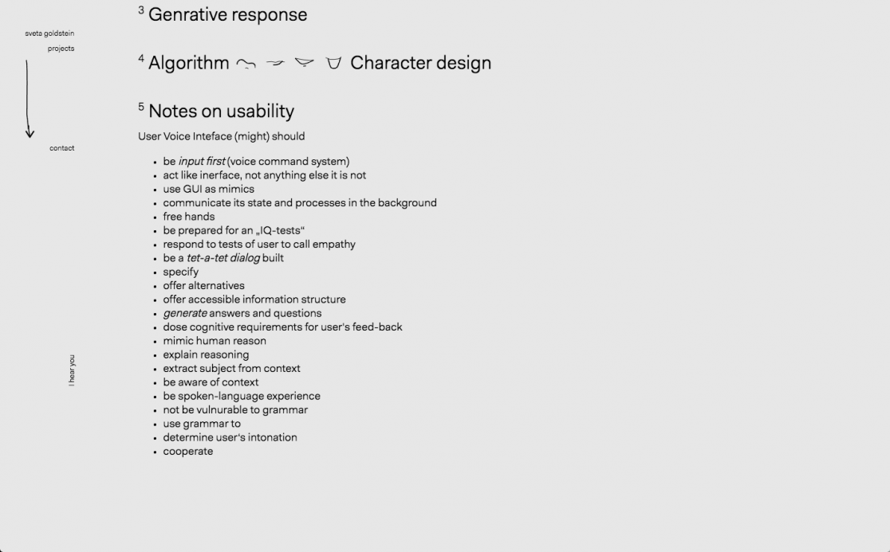
Task: Open the contact menu item
Action: click(61, 148)
